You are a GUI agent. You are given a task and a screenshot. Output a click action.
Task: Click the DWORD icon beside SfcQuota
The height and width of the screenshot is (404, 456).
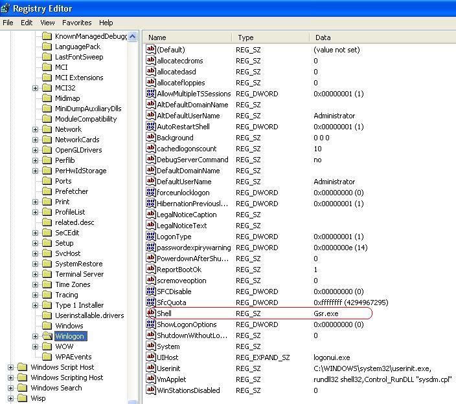click(x=151, y=302)
